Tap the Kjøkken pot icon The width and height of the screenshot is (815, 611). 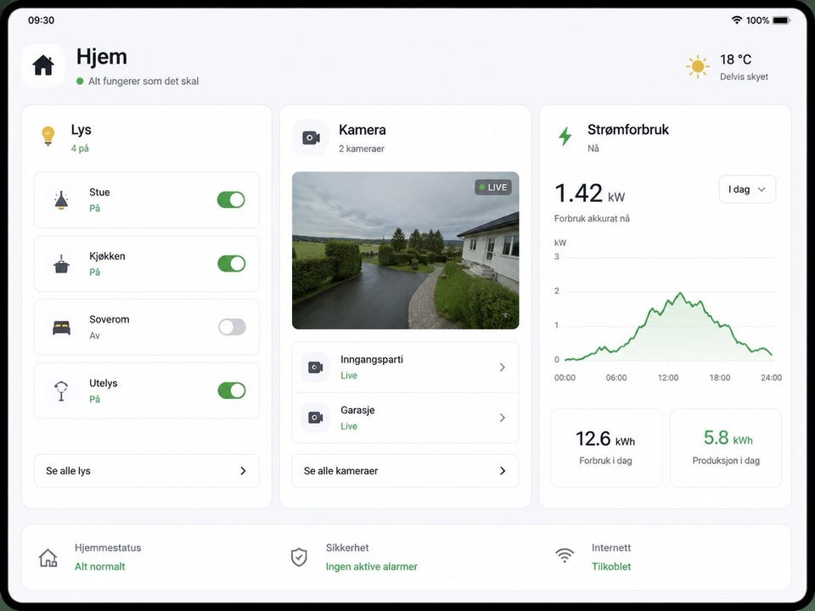tap(61, 264)
